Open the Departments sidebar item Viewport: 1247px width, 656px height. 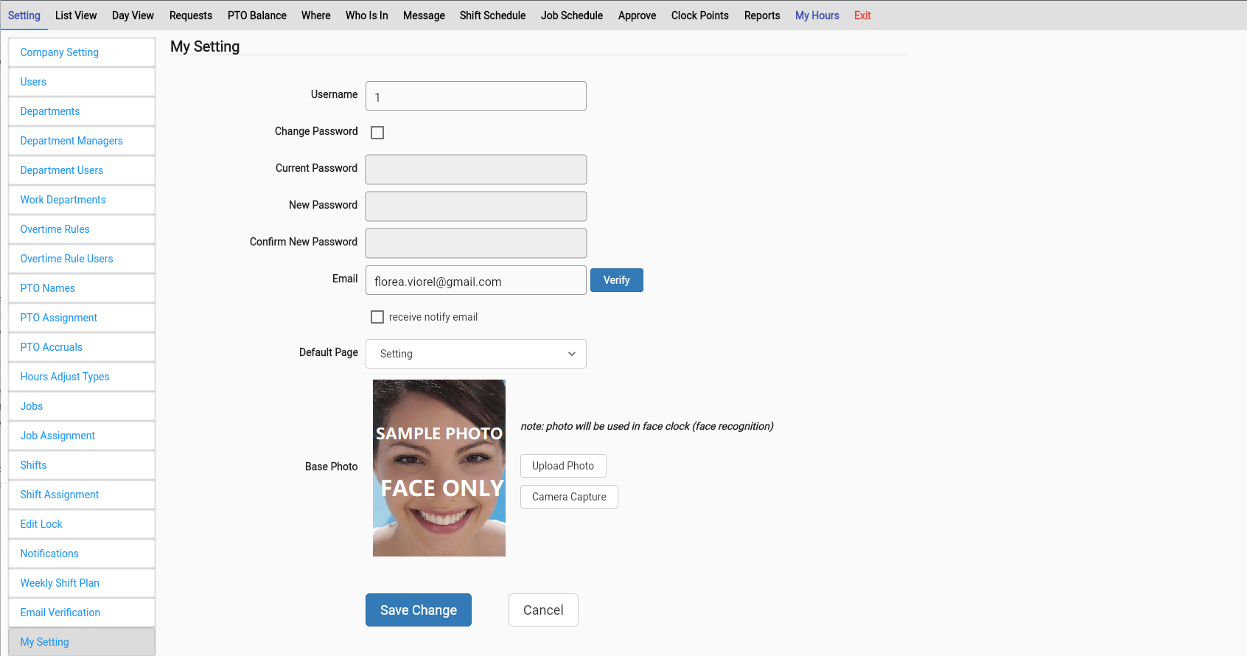[x=82, y=111]
